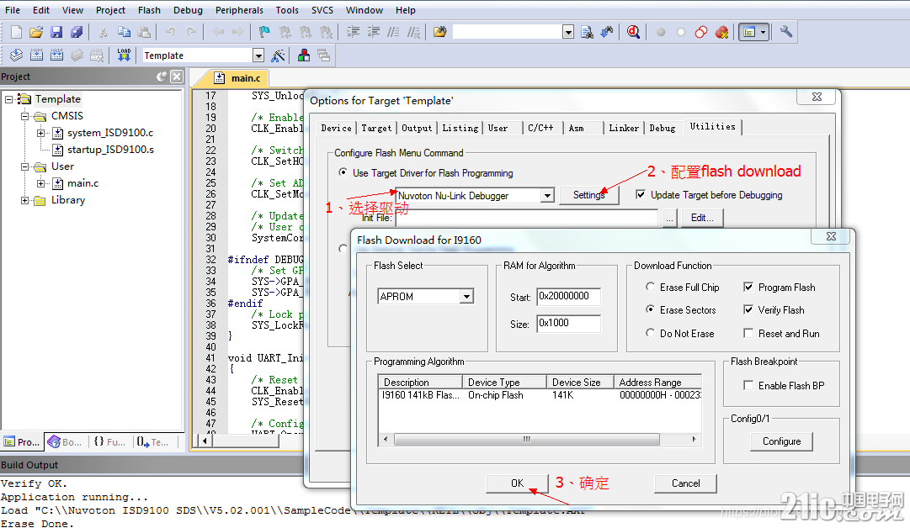This screenshot has width=910, height=528.
Task: Enable Flash BP checkbox
Action: (748, 385)
